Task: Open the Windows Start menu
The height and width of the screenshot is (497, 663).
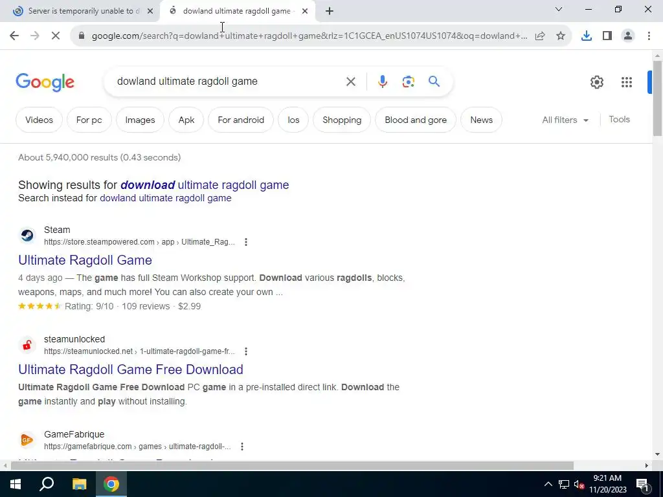Action: pyautogui.click(x=16, y=484)
